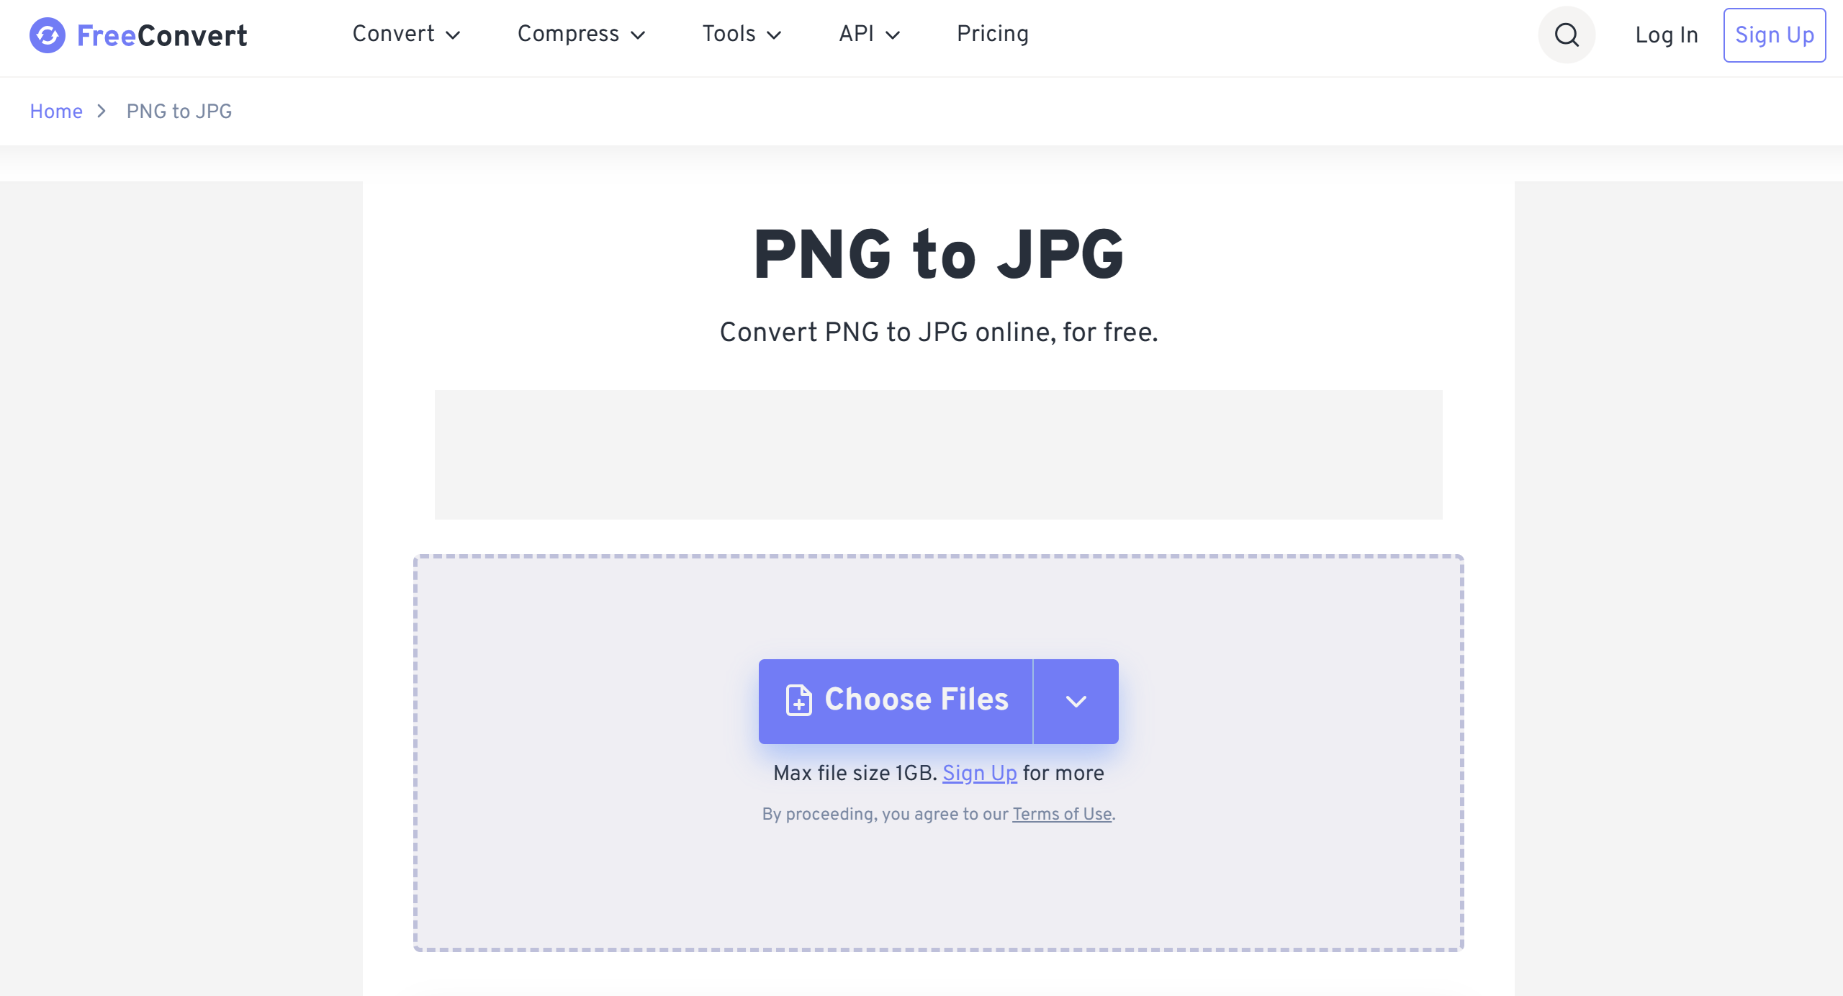
Task: Open the search function
Action: point(1567,35)
